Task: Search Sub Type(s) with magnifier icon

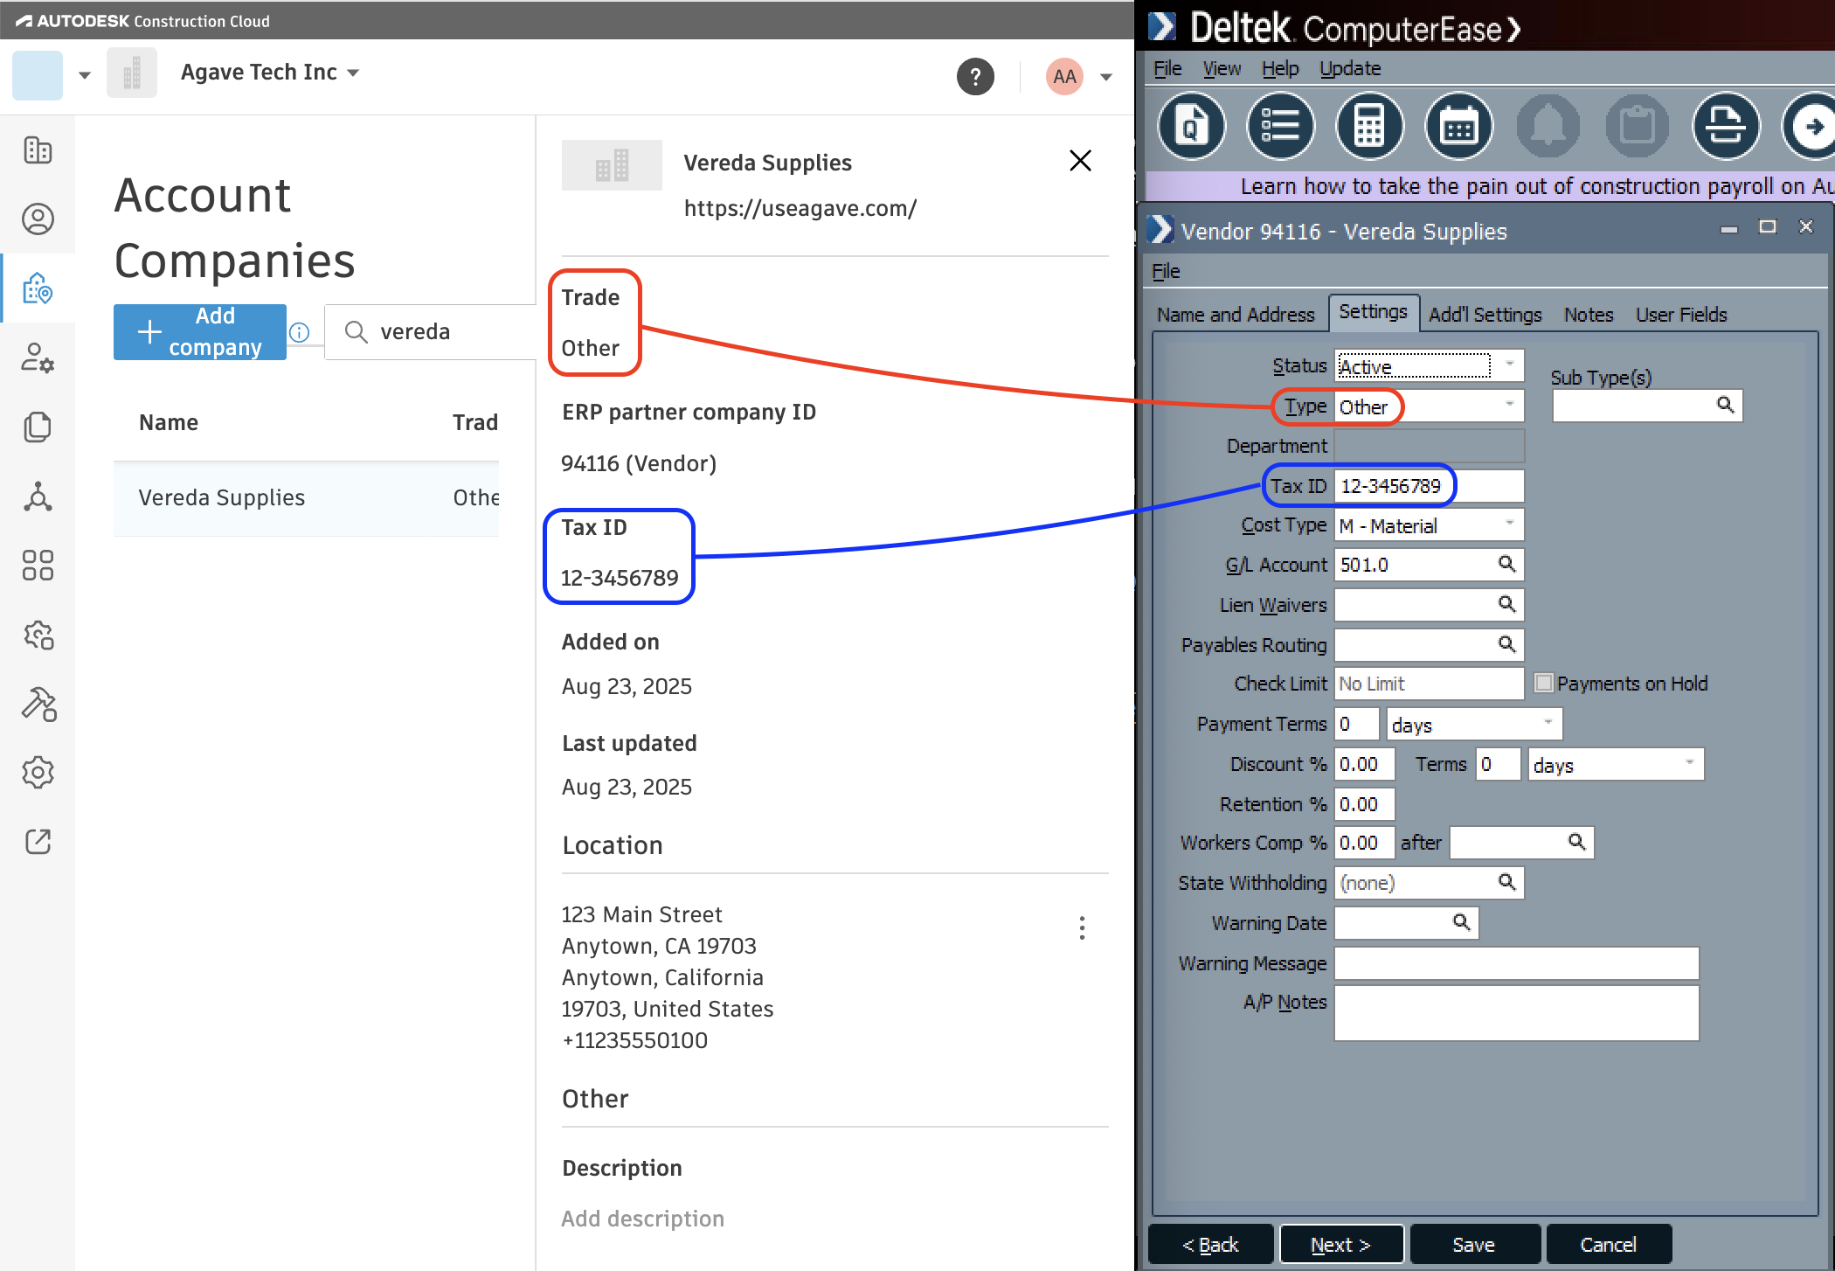Action: tap(1725, 405)
